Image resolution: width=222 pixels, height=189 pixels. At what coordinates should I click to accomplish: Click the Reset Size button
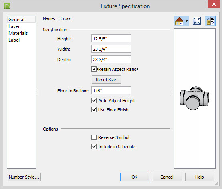click(106, 80)
